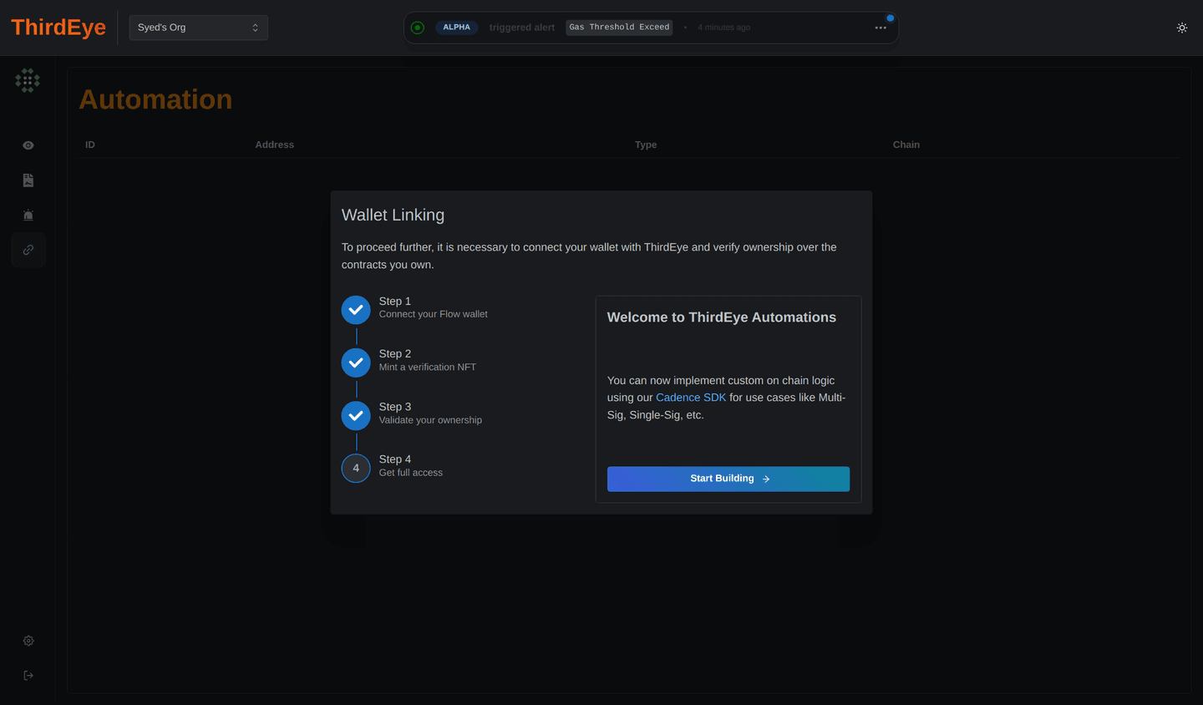The width and height of the screenshot is (1203, 705).
Task: Click the ID column header
Action: (90, 145)
